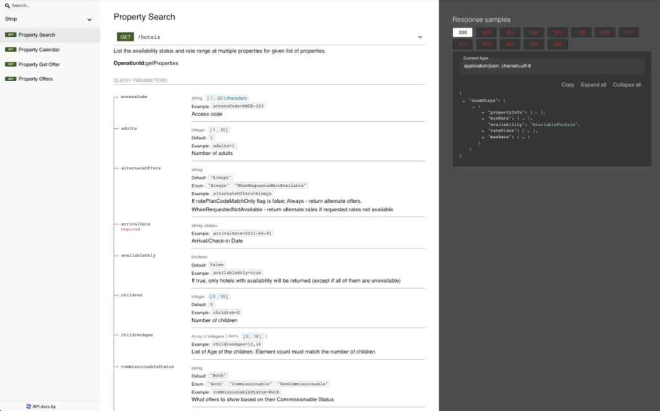
Task: Click the GET badge beside Property Offers
Action: click(10, 79)
